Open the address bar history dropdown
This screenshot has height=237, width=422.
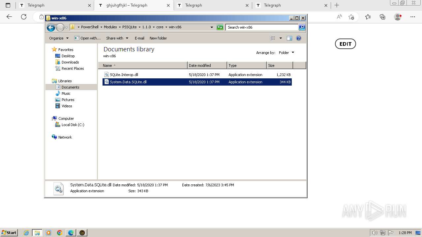coord(212,27)
